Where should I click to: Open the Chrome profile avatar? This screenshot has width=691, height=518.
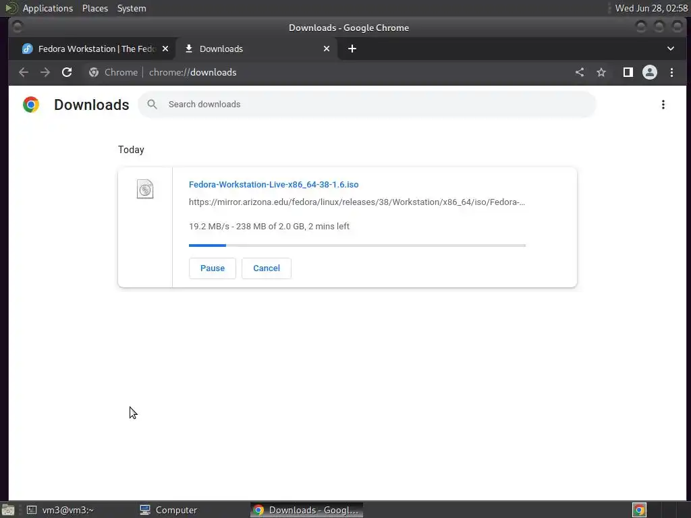click(x=650, y=72)
